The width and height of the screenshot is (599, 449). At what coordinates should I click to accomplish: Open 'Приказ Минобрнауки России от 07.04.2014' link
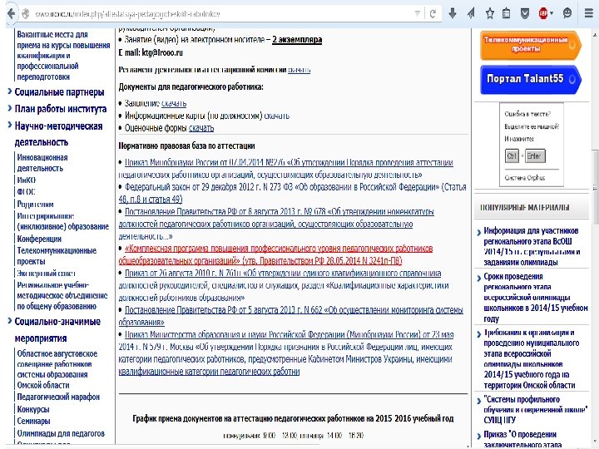coord(285,169)
